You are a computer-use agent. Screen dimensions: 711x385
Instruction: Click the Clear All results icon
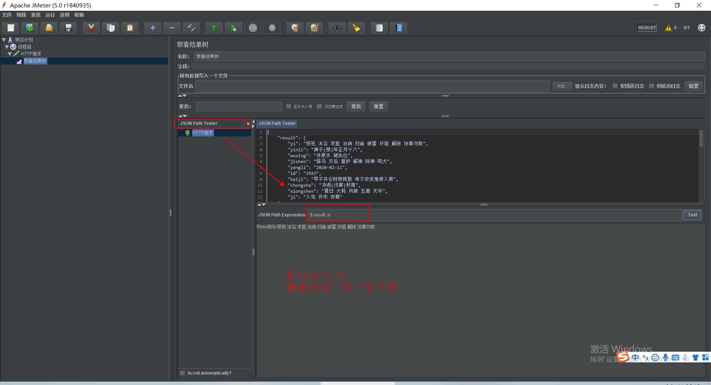coord(314,28)
